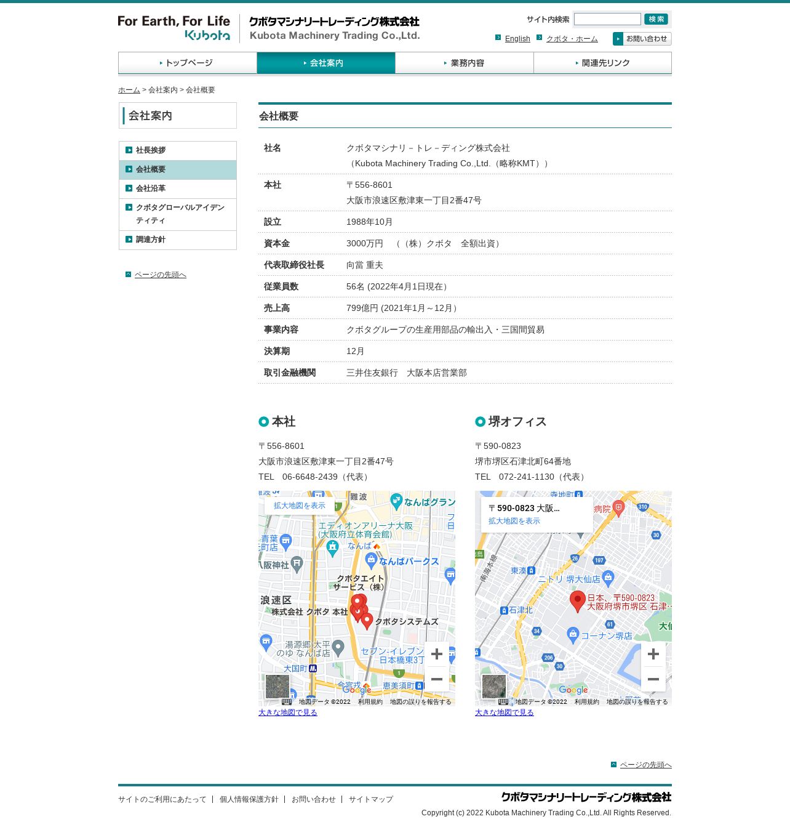Click 拡大地図を表示 on the 堺オフィス map

(514, 521)
